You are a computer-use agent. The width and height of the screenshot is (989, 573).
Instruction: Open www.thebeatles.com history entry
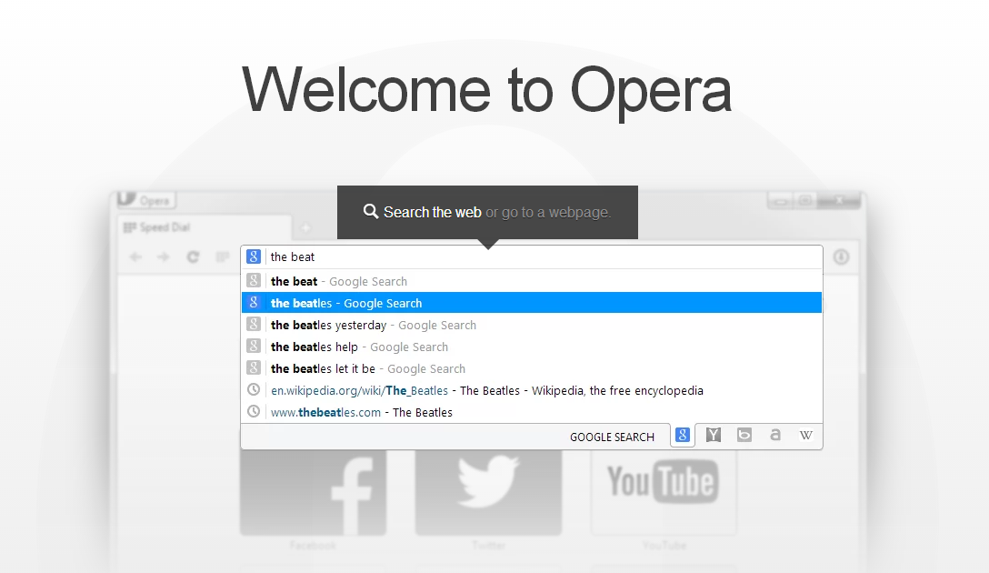point(532,412)
